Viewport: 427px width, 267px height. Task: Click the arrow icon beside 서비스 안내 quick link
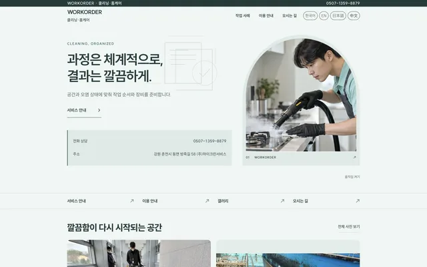point(132,201)
